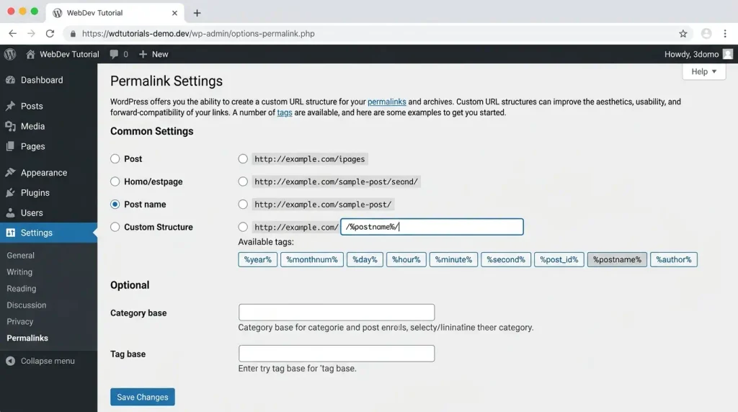The image size is (738, 412).
Task: Insert the %year% tag
Action: pyautogui.click(x=257, y=259)
